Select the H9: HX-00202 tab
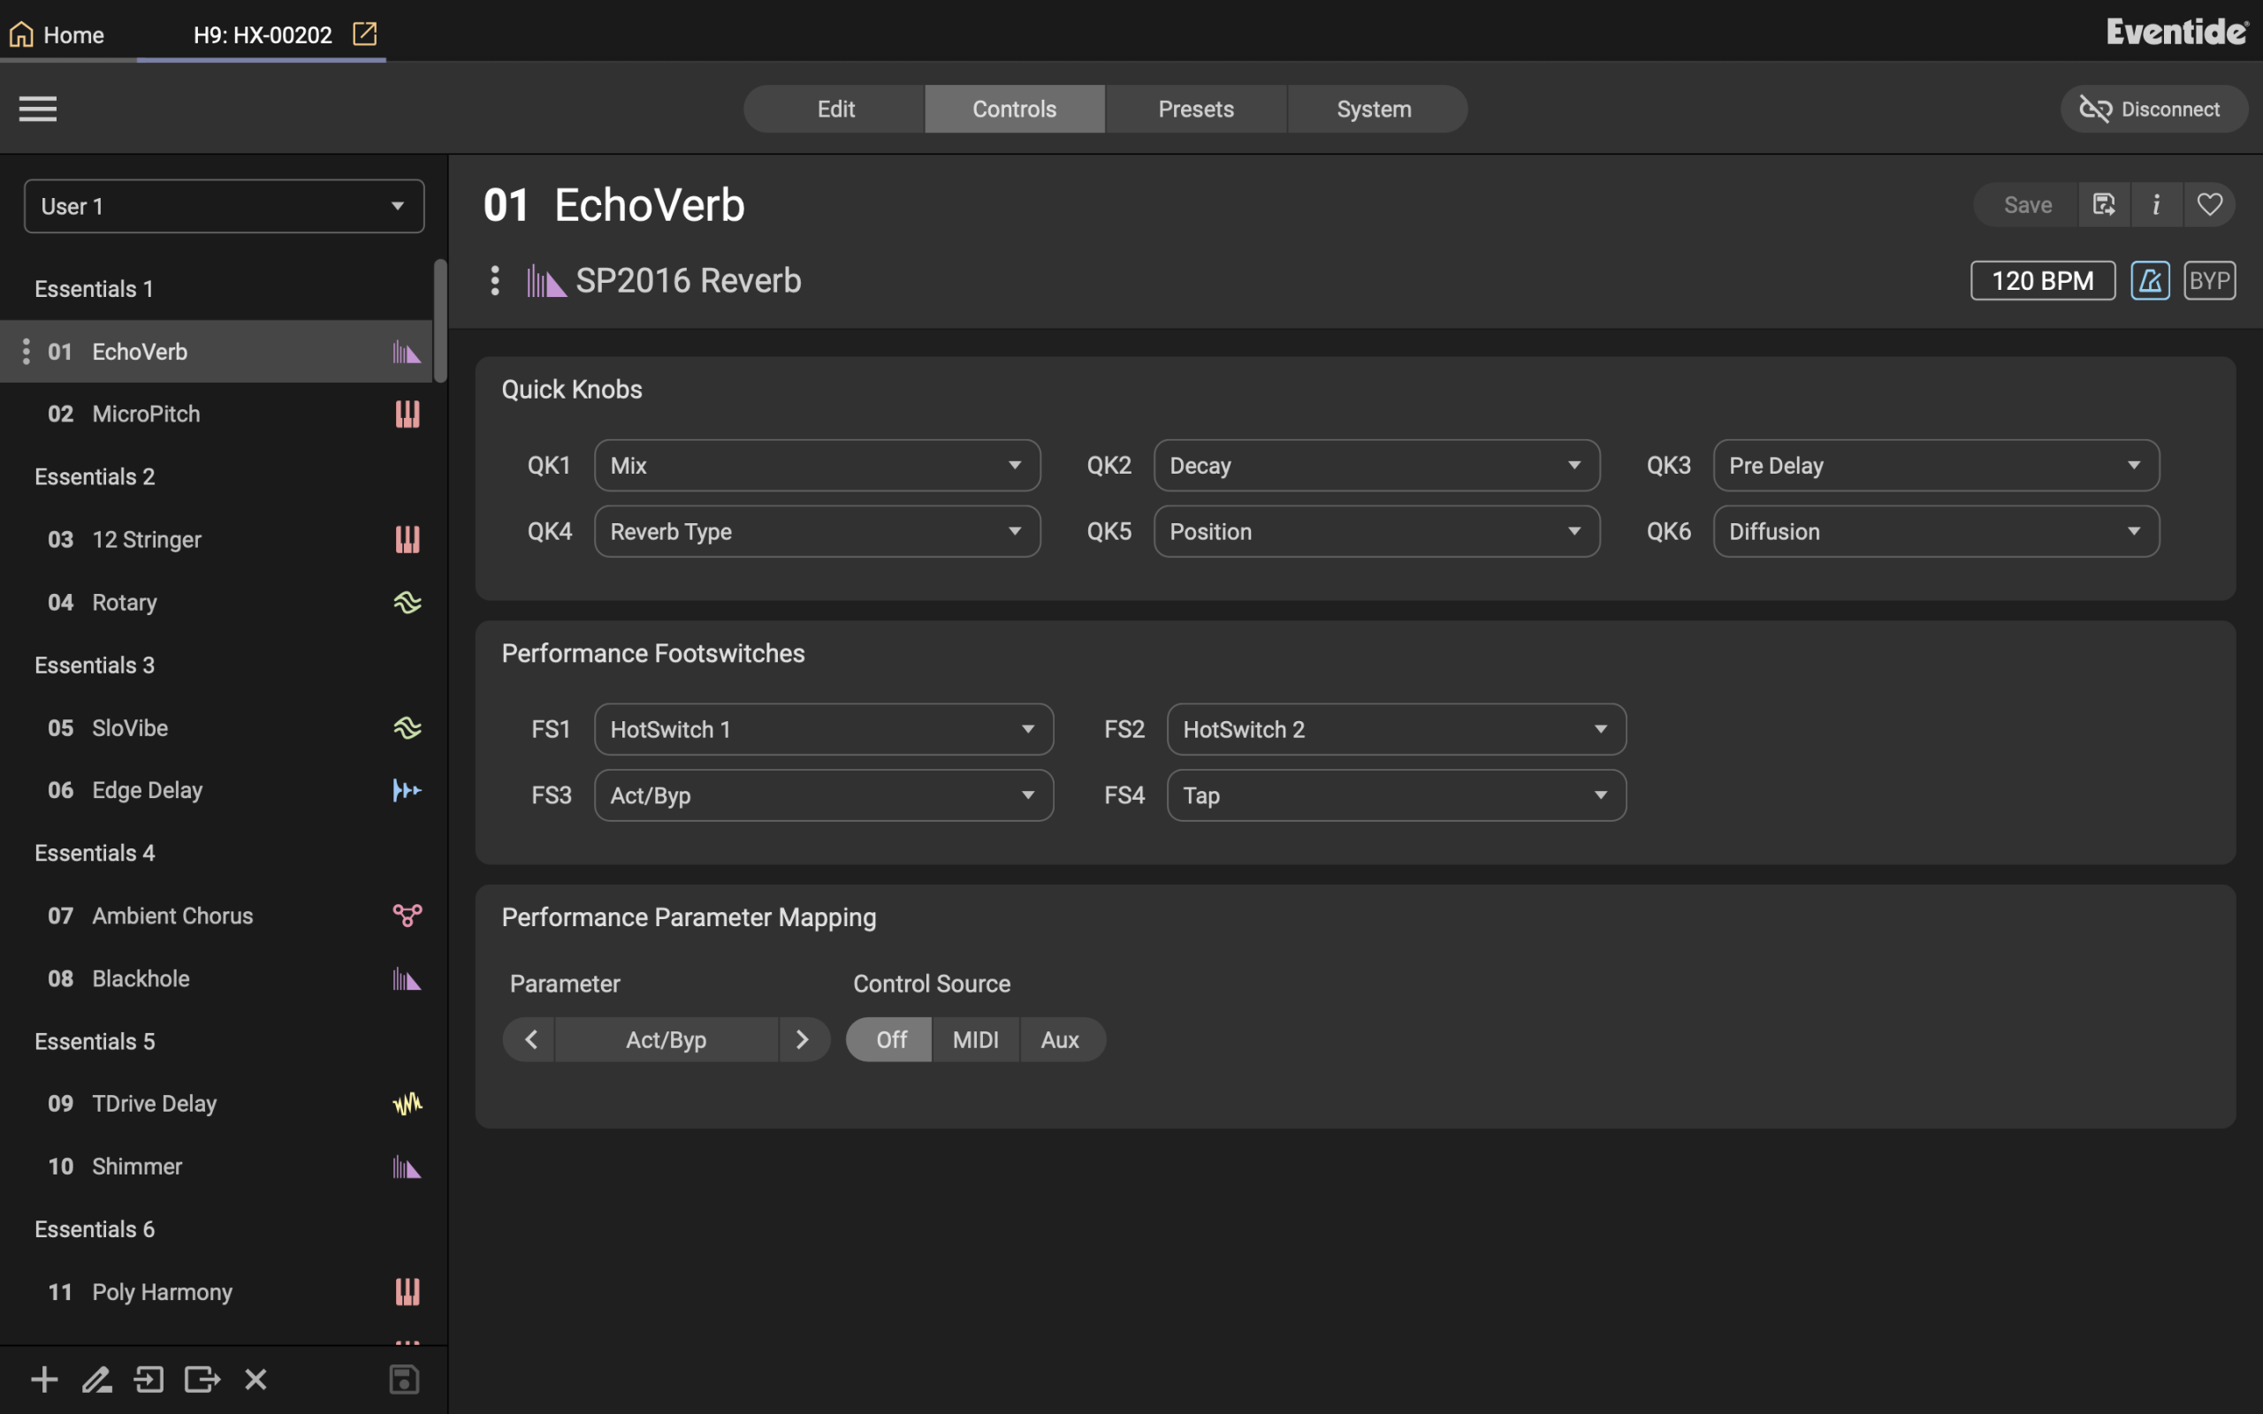 click(263, 34)
